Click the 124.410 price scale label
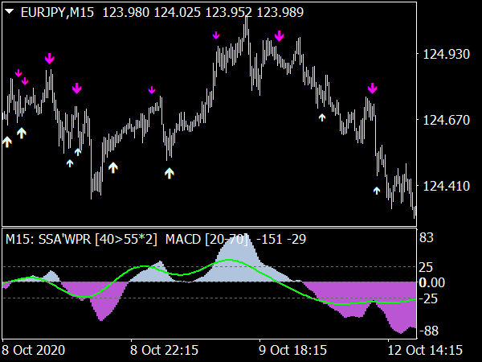 tap(447, 187)
